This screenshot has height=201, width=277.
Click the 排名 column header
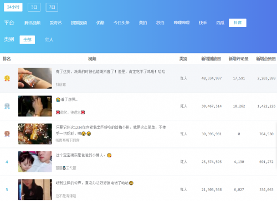coord(7,59)
